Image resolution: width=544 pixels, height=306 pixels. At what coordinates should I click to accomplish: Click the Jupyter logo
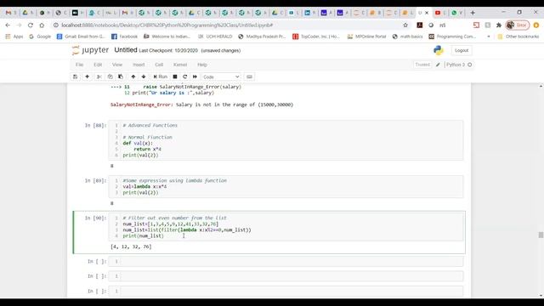[x=91, y=50]
